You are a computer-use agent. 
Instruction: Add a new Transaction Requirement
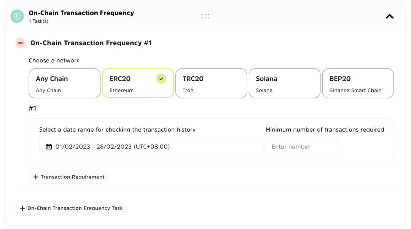68,177
